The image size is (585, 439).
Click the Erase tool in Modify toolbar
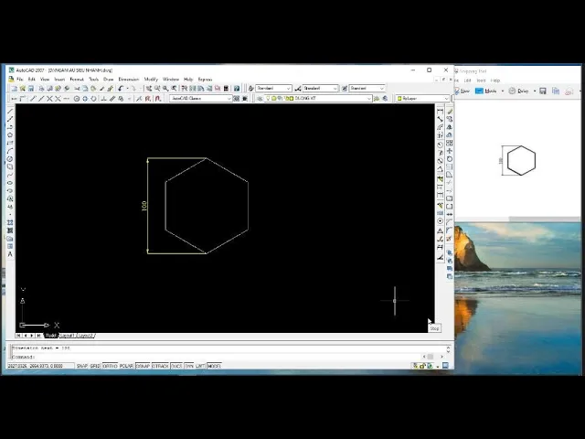click(x=450, y=111)
